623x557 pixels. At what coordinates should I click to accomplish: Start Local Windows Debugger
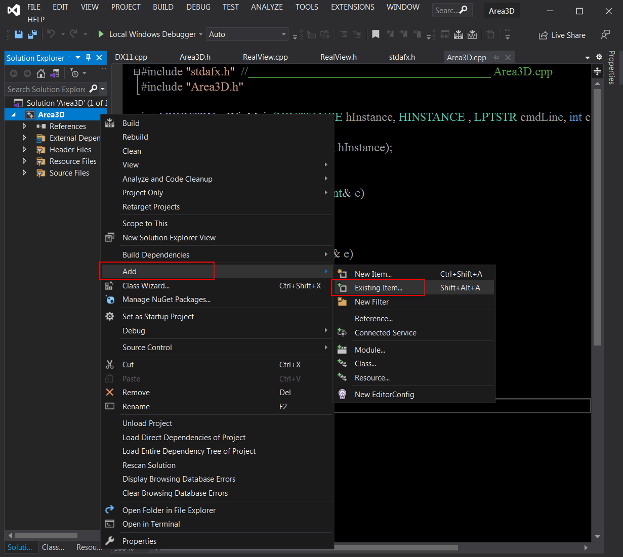click(x=147, y=34)
